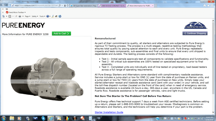Open Windows Explorer folder from taskbar

click(x=12, y=118)
